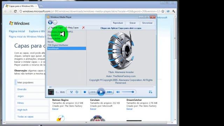Select TDK Digital MixMaster skin
Viewport: 224px width, 126px height.
(x=58, y=45)
